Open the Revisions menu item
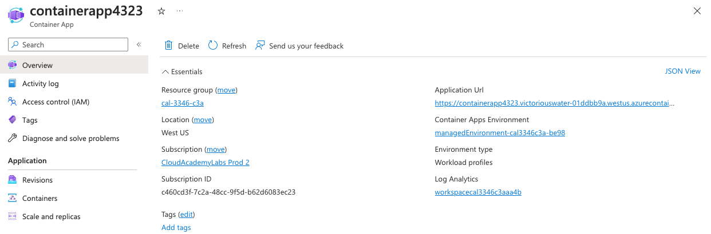711x234 pixels. 37,180
